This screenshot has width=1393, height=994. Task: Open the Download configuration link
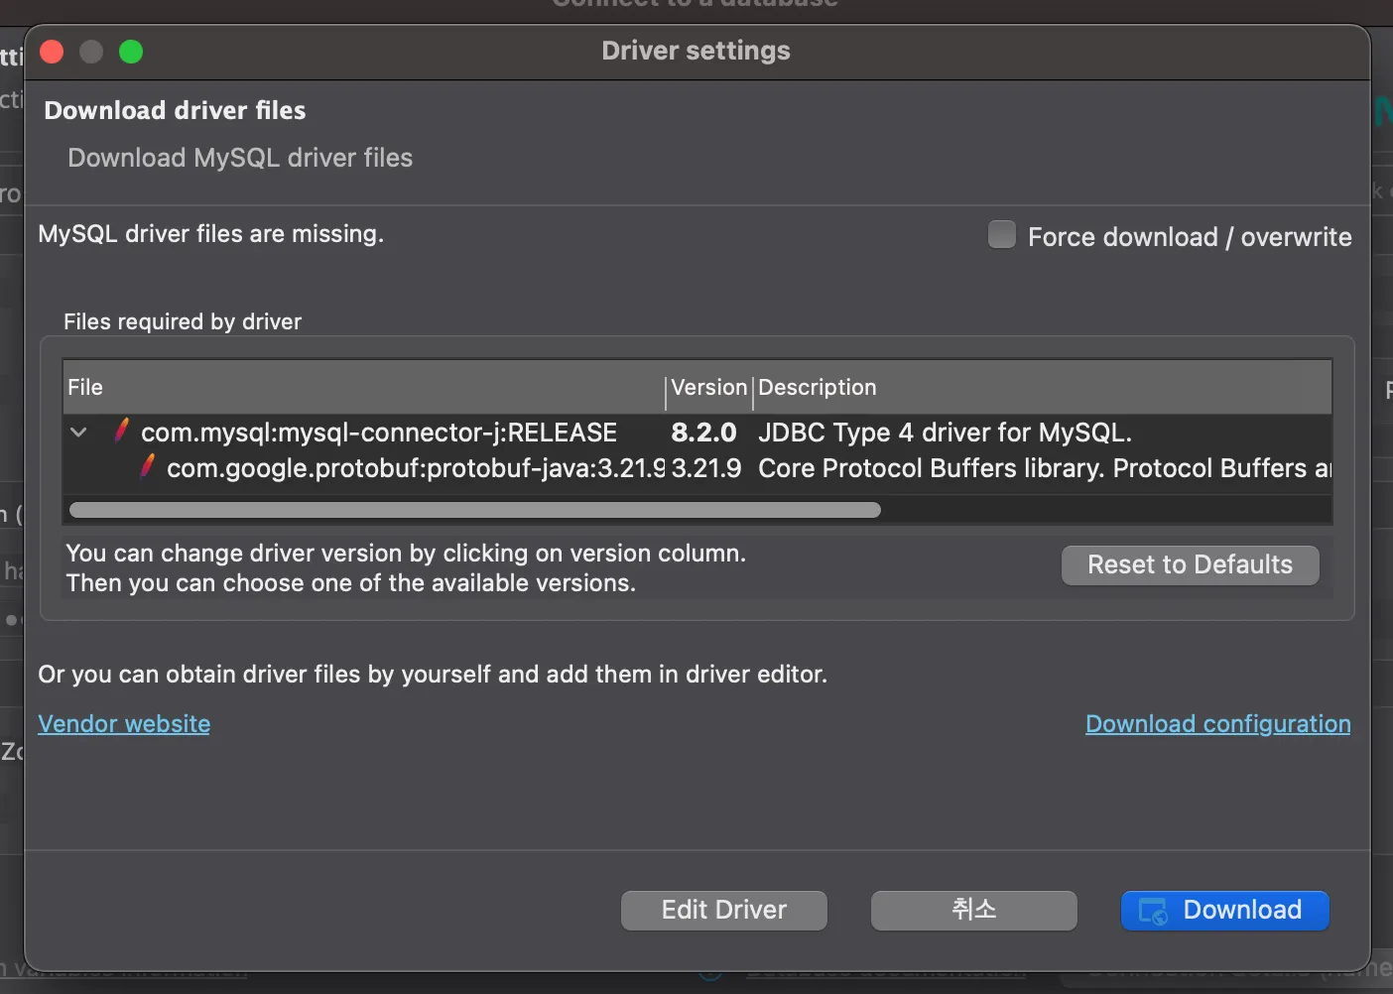coord(1218,724)
